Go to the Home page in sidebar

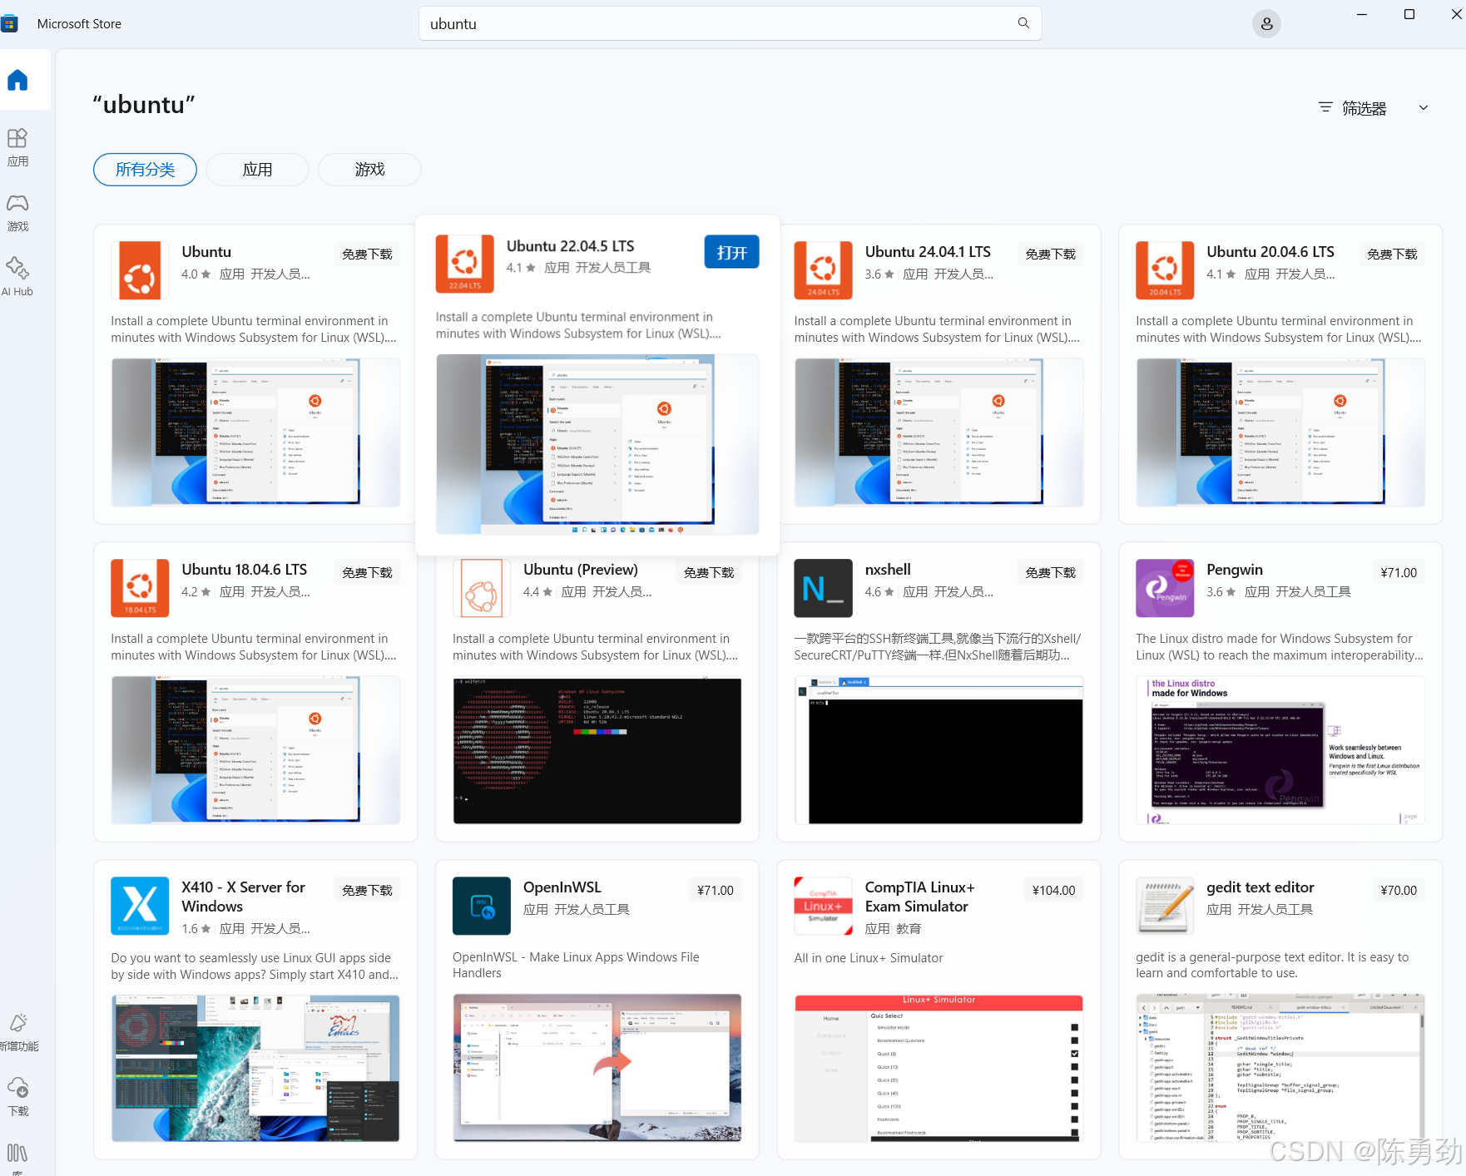(17, 80)
